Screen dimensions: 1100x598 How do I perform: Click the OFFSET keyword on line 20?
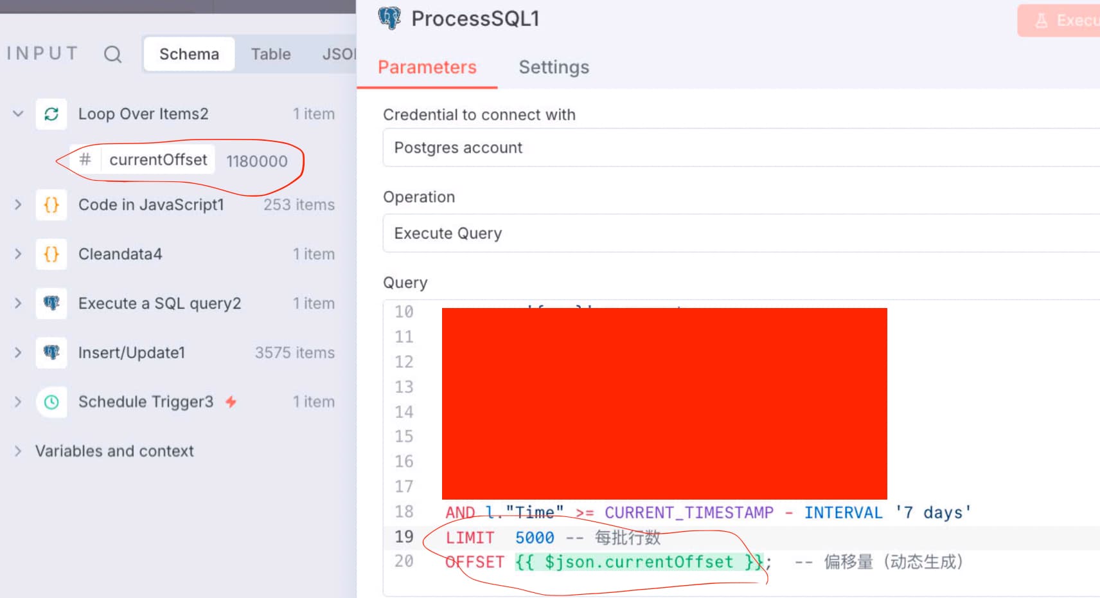click(x=475, y=562)
